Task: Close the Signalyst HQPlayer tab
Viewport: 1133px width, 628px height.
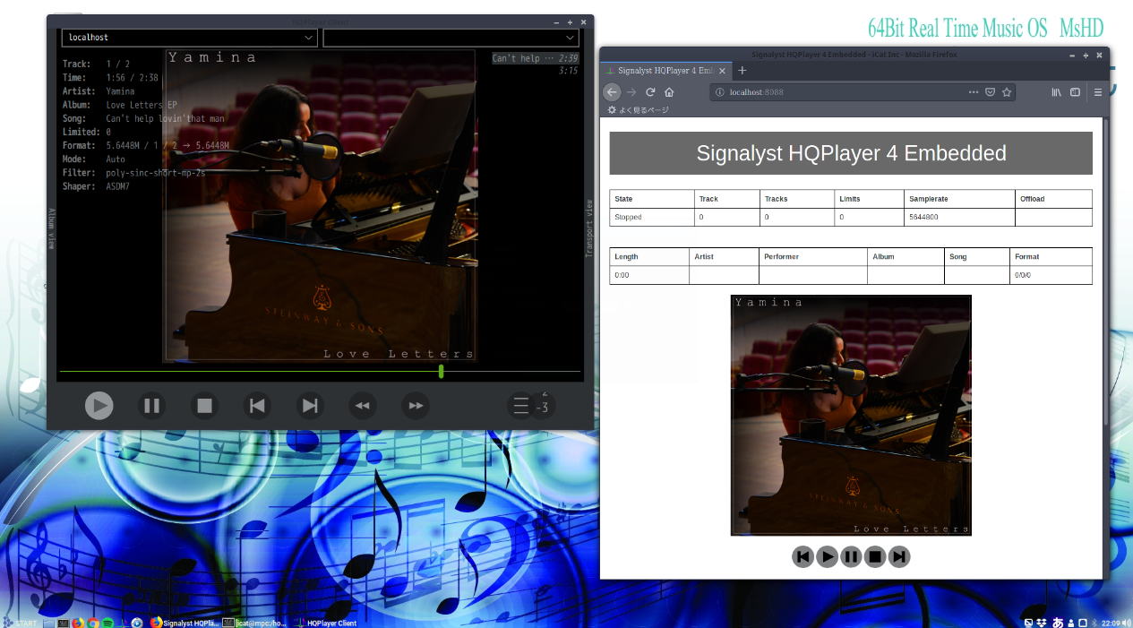Action: click(x=722, y=70)
